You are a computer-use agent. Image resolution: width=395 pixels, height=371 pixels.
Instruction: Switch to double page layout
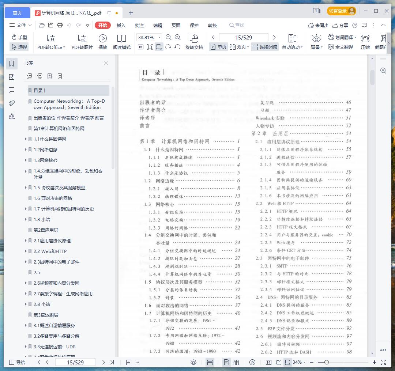[x=239, y=47]
